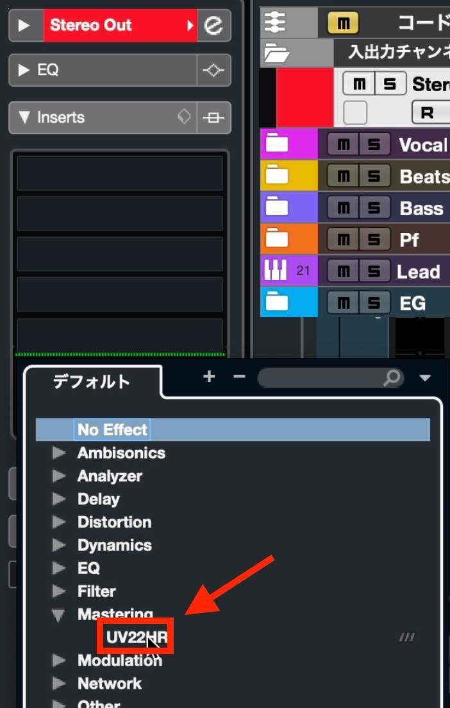
Task: Click the fourth empty insert slot
Action: 120,295
